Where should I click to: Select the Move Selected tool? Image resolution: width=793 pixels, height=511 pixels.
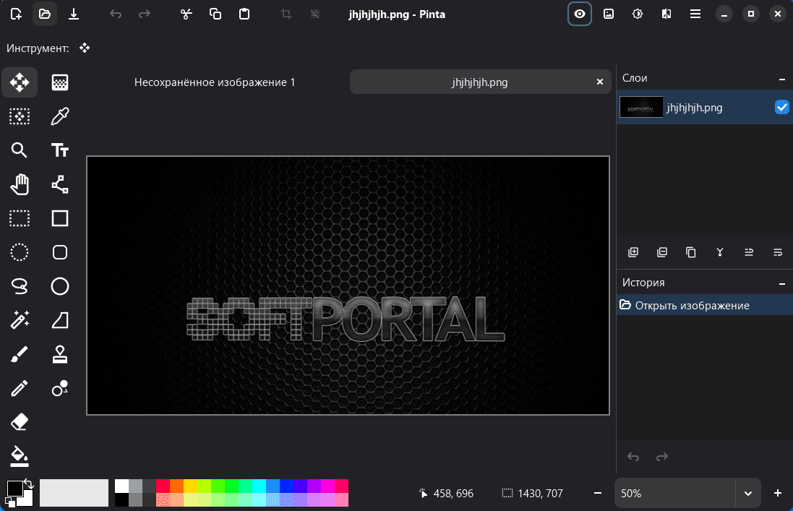pos(20,82)
